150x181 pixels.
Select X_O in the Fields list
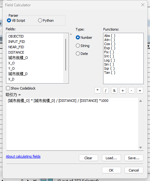(x=11, y=63)
